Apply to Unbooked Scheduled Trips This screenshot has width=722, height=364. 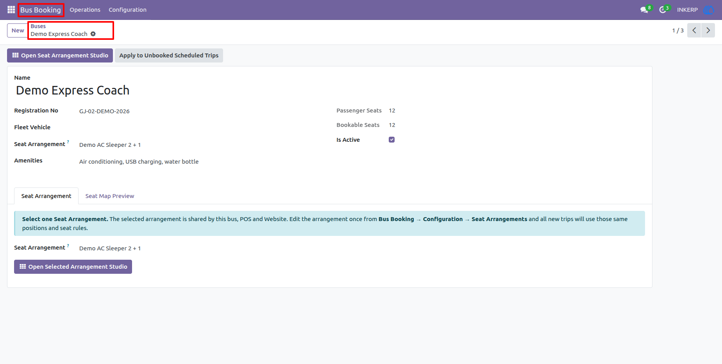[x=169, y=55]
